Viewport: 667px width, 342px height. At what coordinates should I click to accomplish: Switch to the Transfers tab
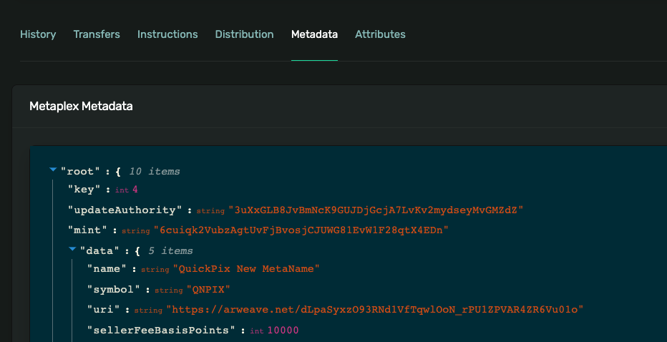[97, 34]
